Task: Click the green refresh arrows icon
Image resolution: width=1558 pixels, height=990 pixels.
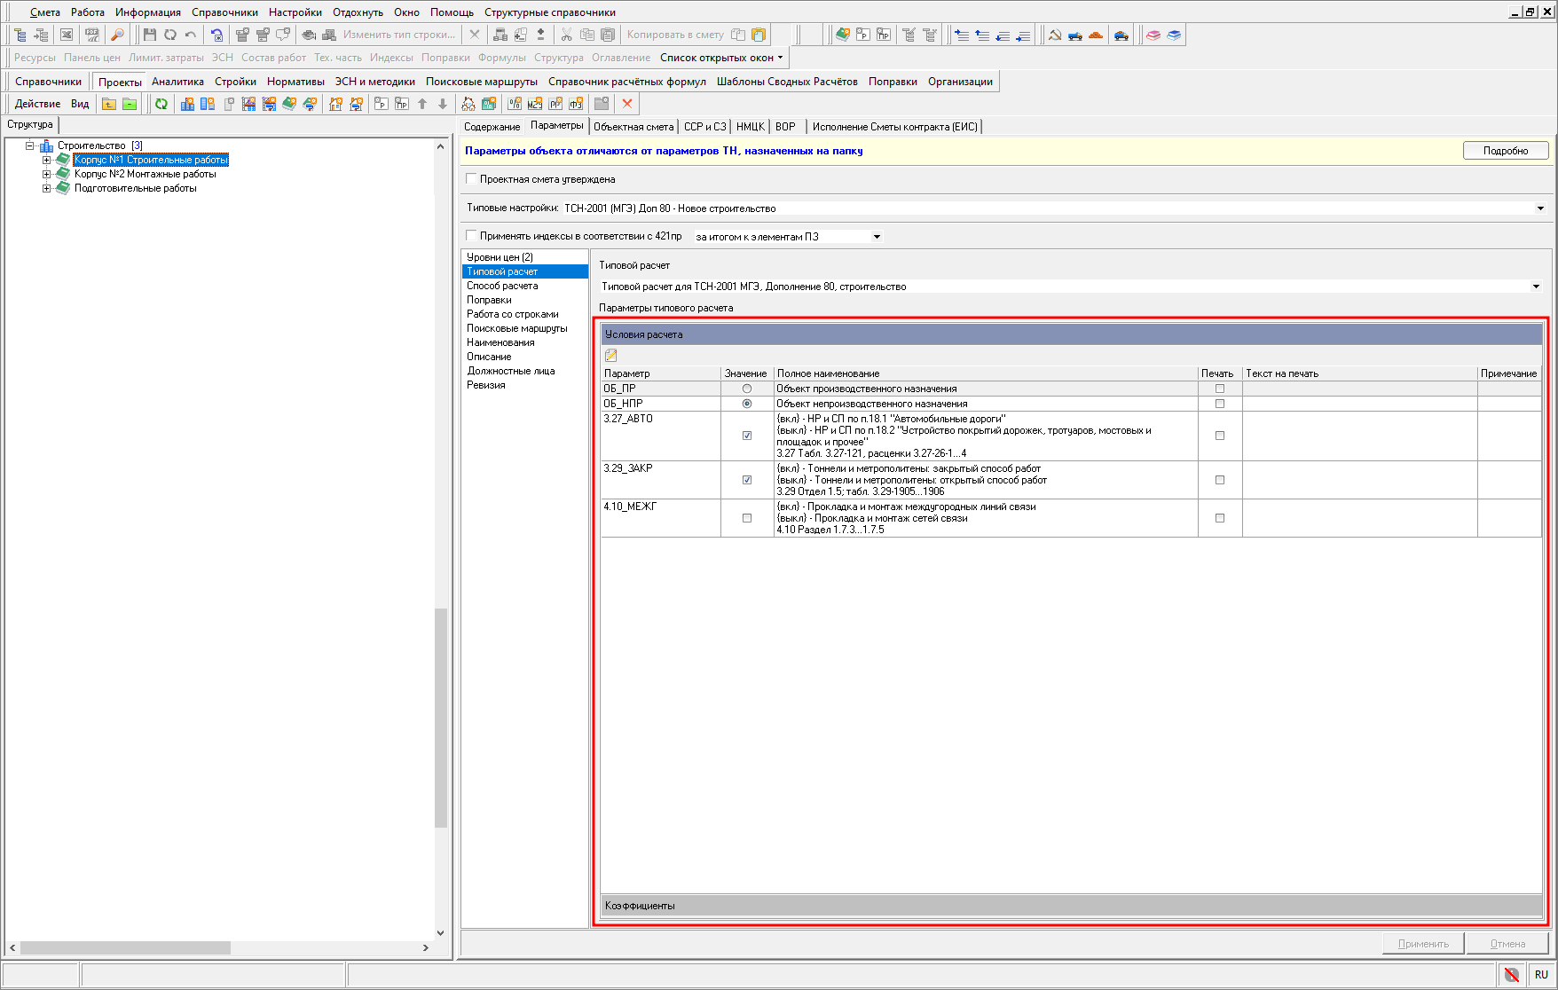Action: click(161, 104)
